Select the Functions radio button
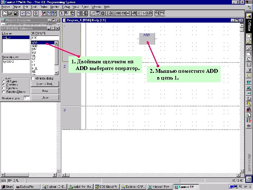 pyautogui.click(x=4, y=88)
